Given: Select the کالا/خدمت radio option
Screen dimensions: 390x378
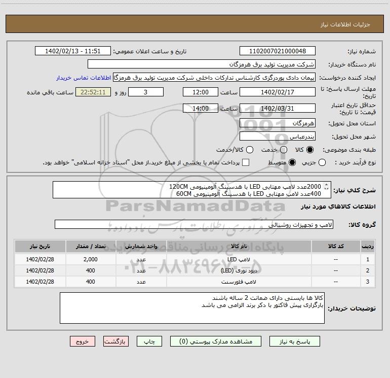Looking at the screenshot, I should click(250, 150).
